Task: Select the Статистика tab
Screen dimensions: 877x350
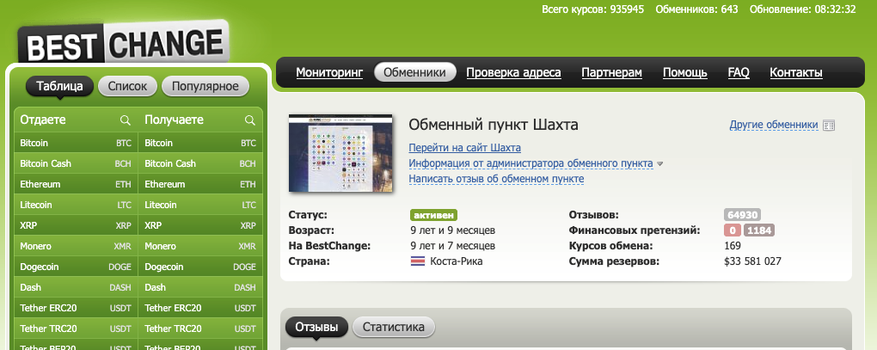Action: point(394,327)
